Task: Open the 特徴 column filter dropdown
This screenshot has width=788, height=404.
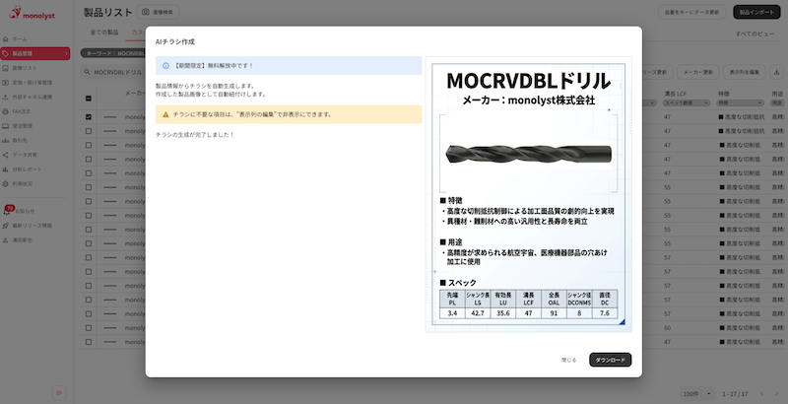Action: point(737,102)
